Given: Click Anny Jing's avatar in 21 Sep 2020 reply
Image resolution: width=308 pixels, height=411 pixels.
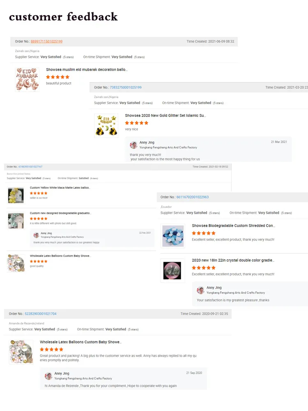Looking at the screenshot, I should coord(48,376).
